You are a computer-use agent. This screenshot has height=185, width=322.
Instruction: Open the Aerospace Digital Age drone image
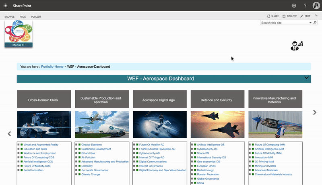[160, 125]
